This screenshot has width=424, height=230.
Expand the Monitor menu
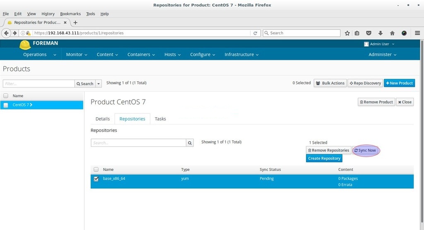pyautogui.click(x=77, y=55)
